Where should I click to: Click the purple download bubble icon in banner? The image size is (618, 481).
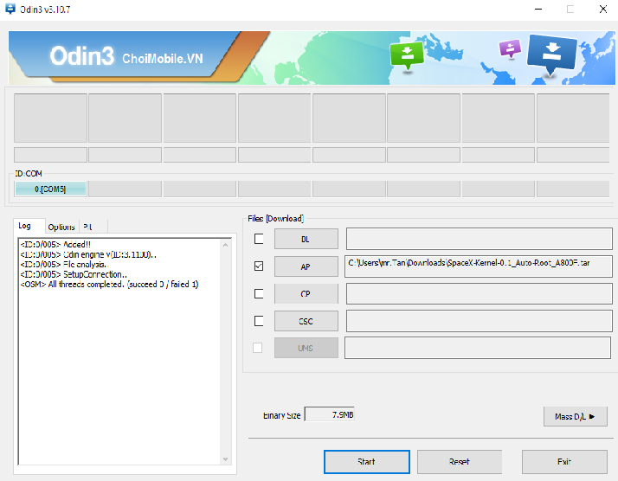click(x=510, y=48)
